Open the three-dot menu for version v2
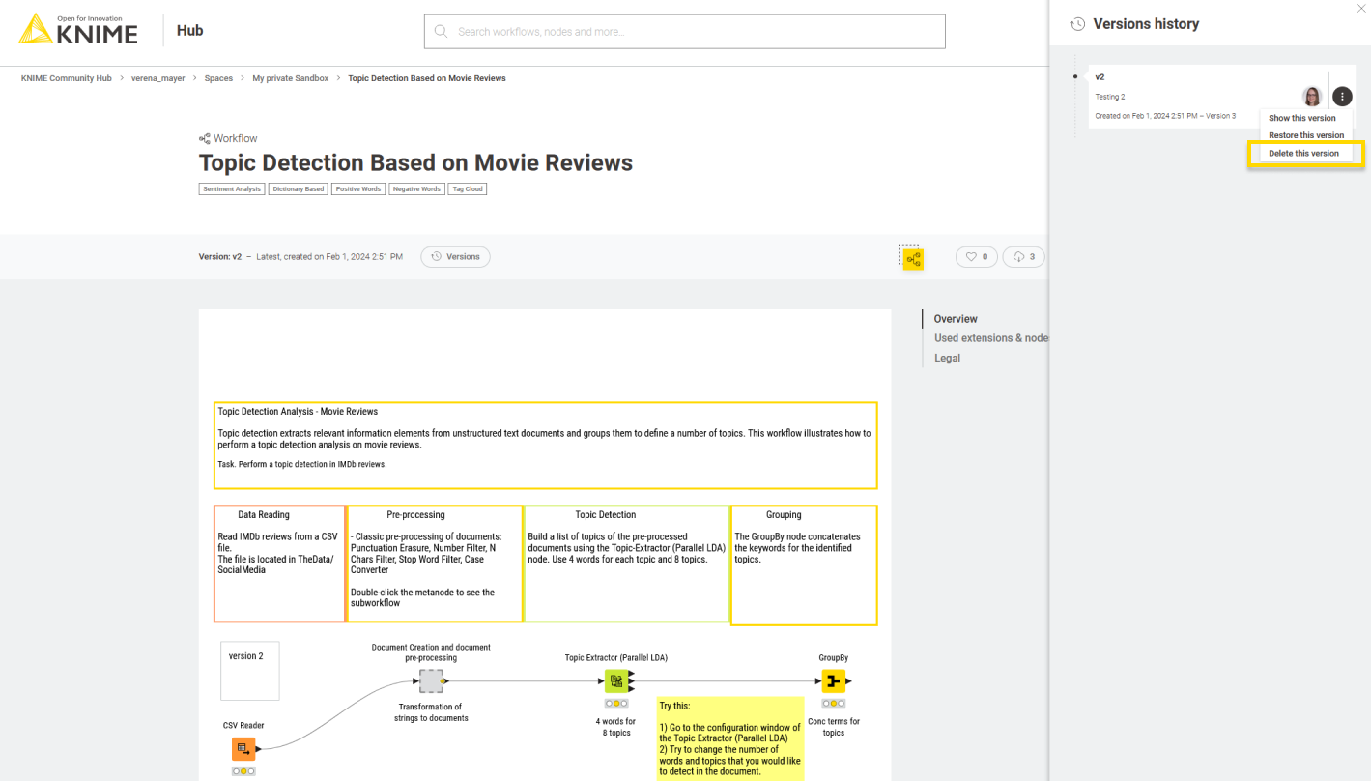Image resolution: width=1371 pixels, height=781 pixels. (1341, 97)
